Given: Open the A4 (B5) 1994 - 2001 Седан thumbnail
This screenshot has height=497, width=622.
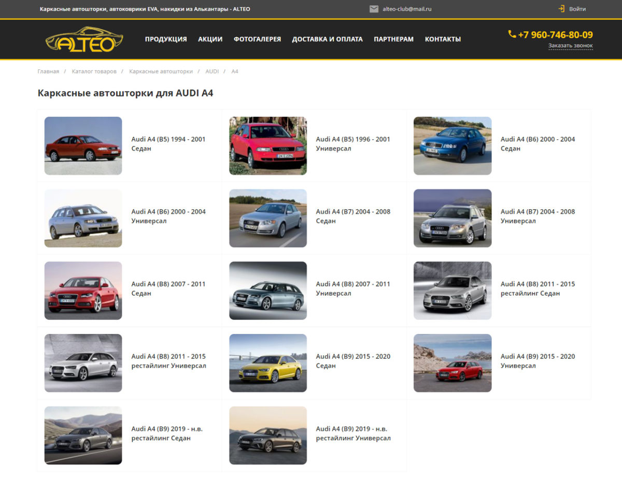Looking at the screenshot, I should pyautogui.click(x=83, y=145).
